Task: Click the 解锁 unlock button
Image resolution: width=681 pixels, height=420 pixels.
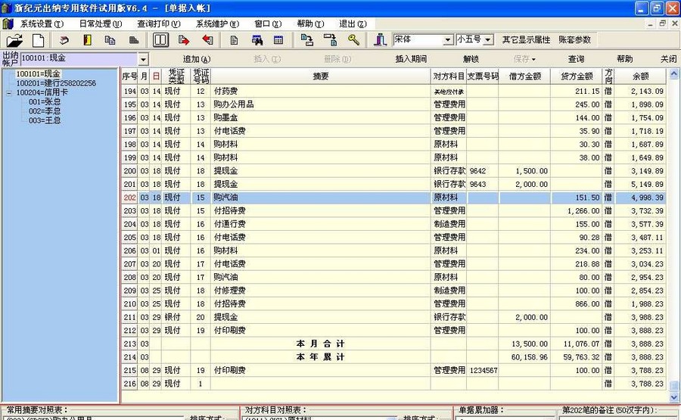Action: 471,59
